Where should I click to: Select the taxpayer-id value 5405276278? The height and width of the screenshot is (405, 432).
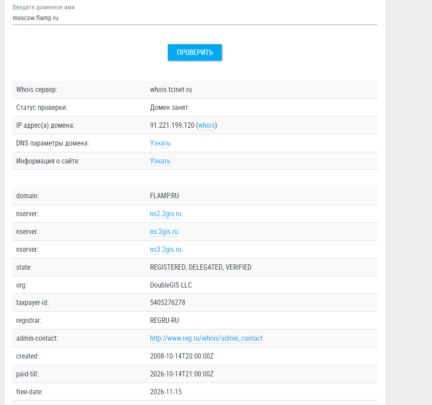point(167,302)
